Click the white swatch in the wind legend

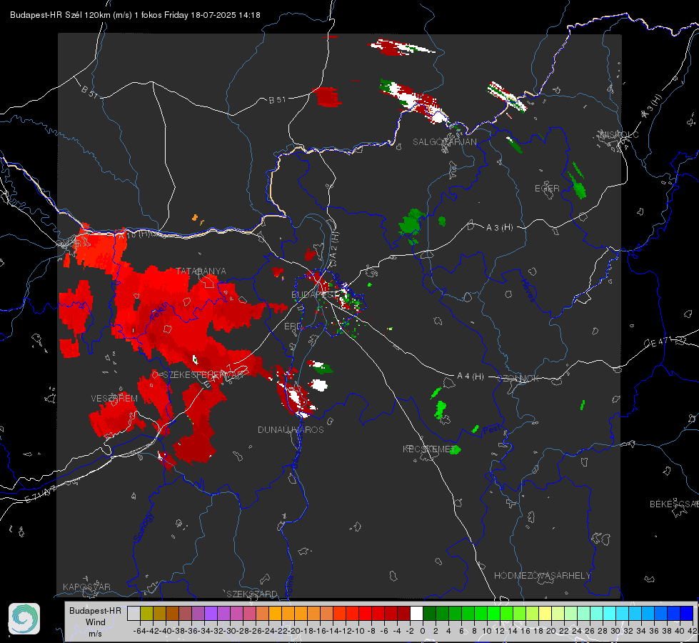coord(416,614)
